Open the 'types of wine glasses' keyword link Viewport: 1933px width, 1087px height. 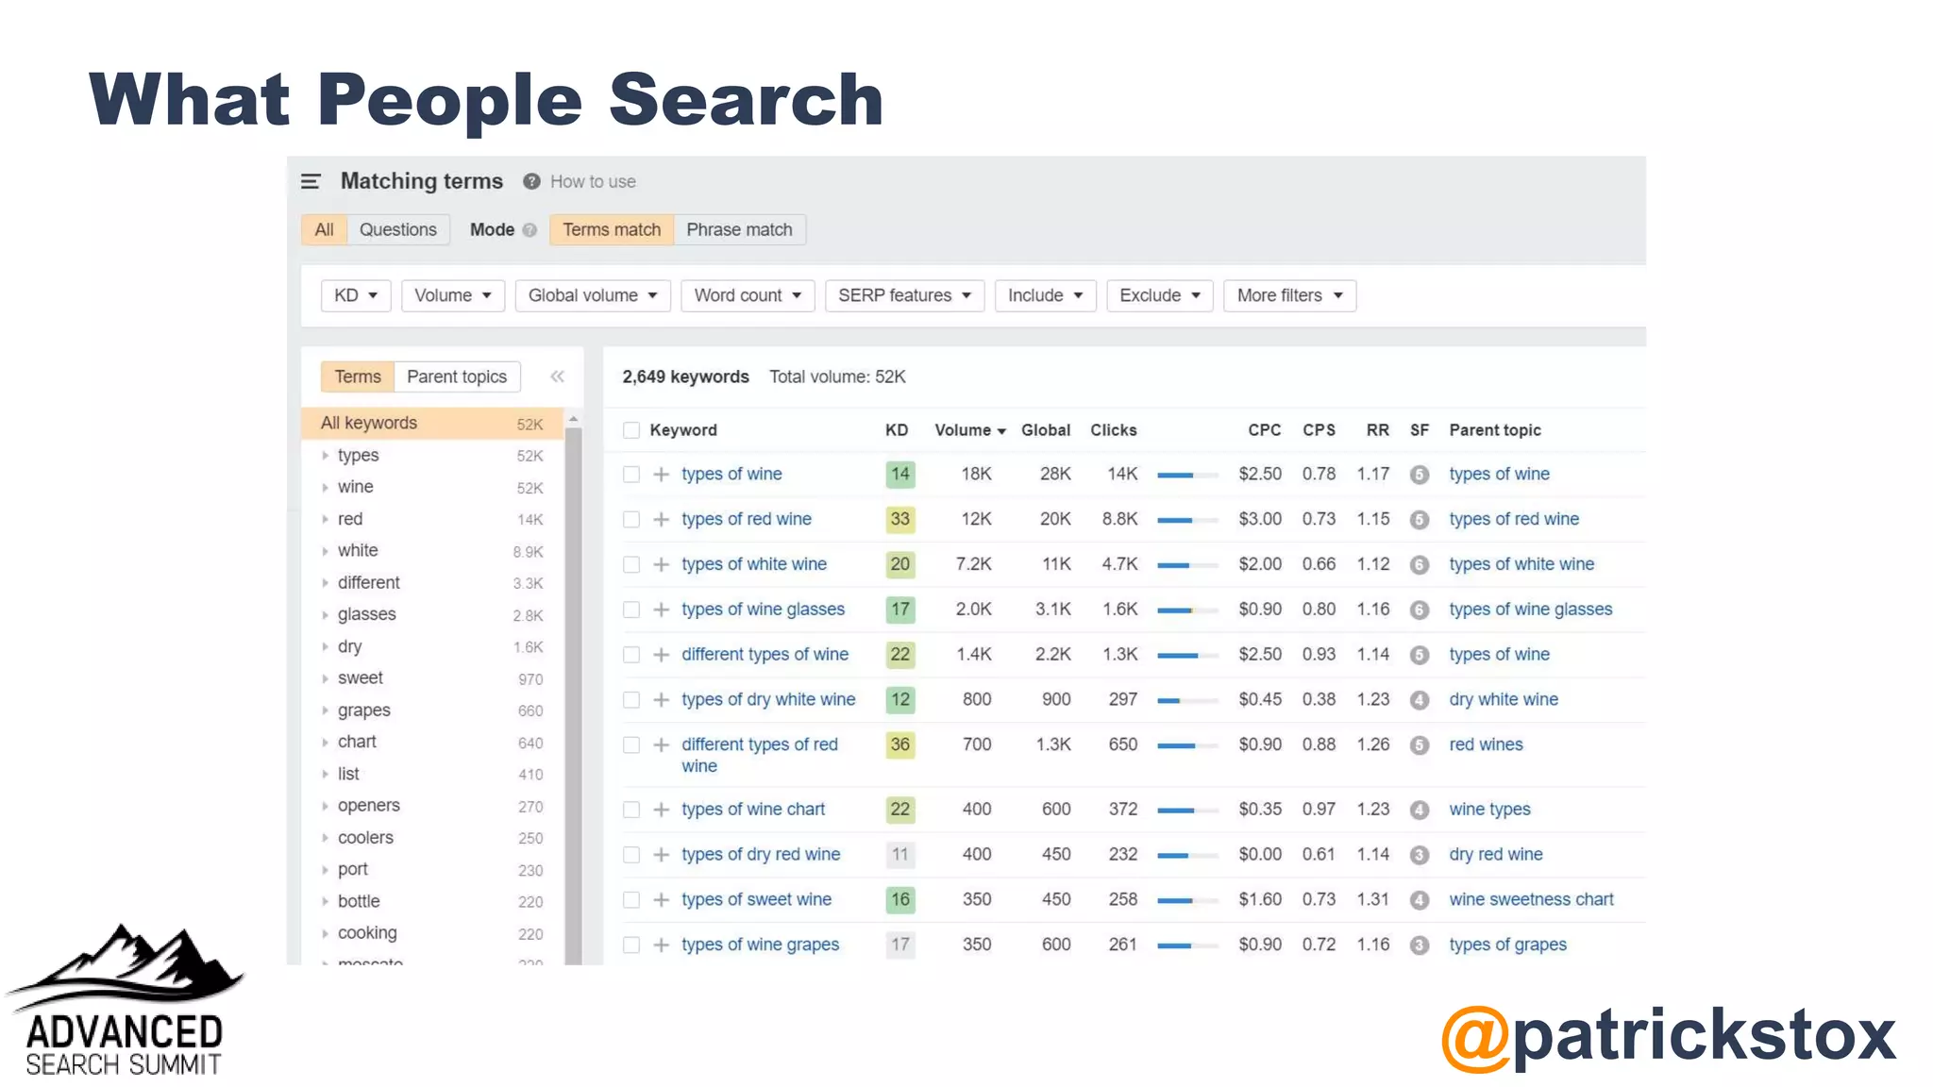tap(763, 610)
